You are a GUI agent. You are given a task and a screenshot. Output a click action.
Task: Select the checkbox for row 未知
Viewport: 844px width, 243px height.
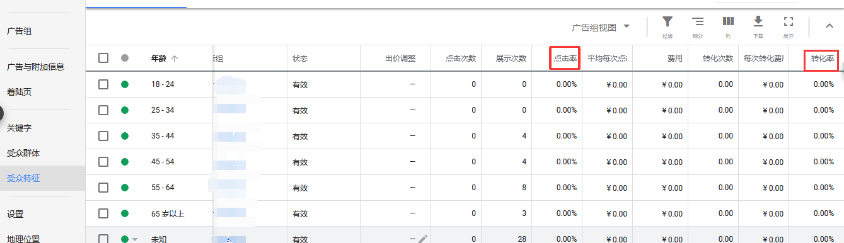coord(103,239)
